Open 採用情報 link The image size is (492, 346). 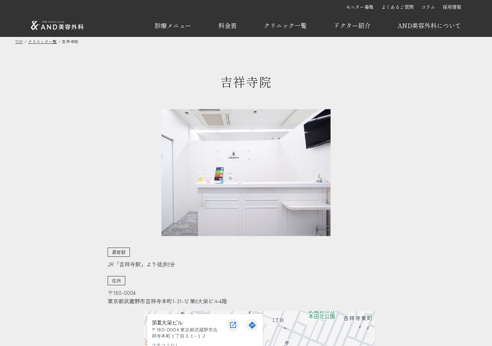pos(452,7)
